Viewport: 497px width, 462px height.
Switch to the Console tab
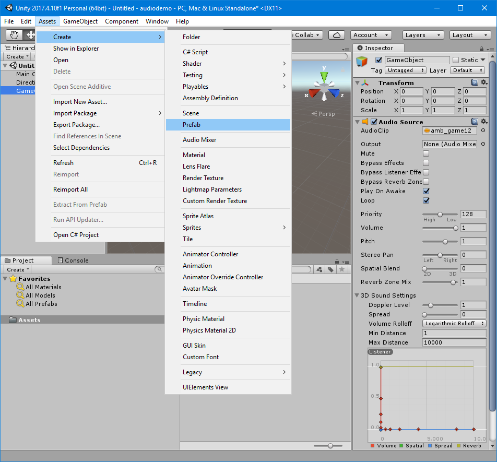[x=73, y=260]
